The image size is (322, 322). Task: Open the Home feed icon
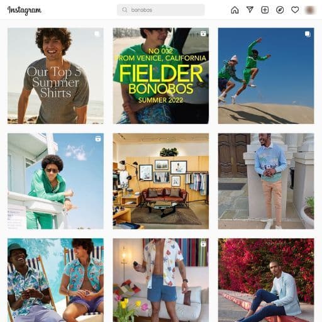tap(235, 10)
